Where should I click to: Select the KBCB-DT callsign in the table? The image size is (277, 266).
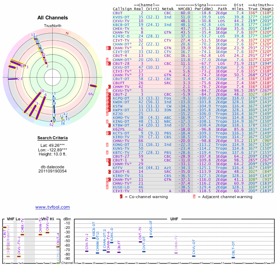coord(121,25)
